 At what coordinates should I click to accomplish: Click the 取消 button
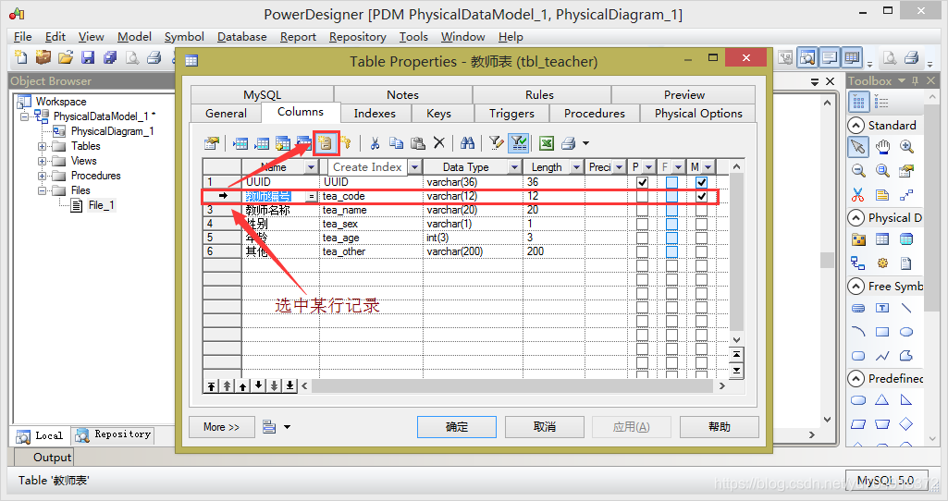click(x=544, y=427)
